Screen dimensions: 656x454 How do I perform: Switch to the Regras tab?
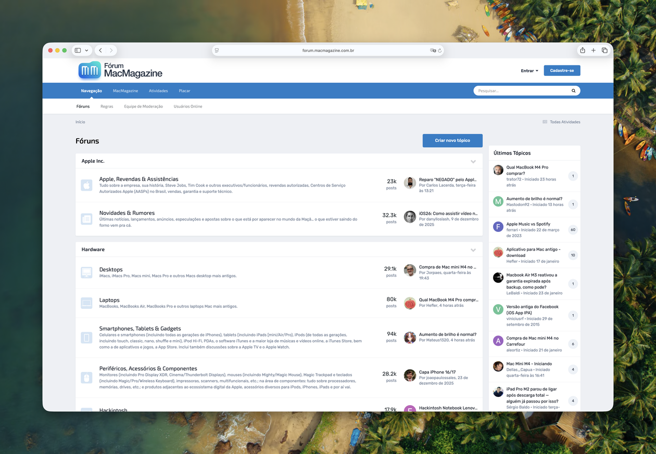click(x=107, y=107)
